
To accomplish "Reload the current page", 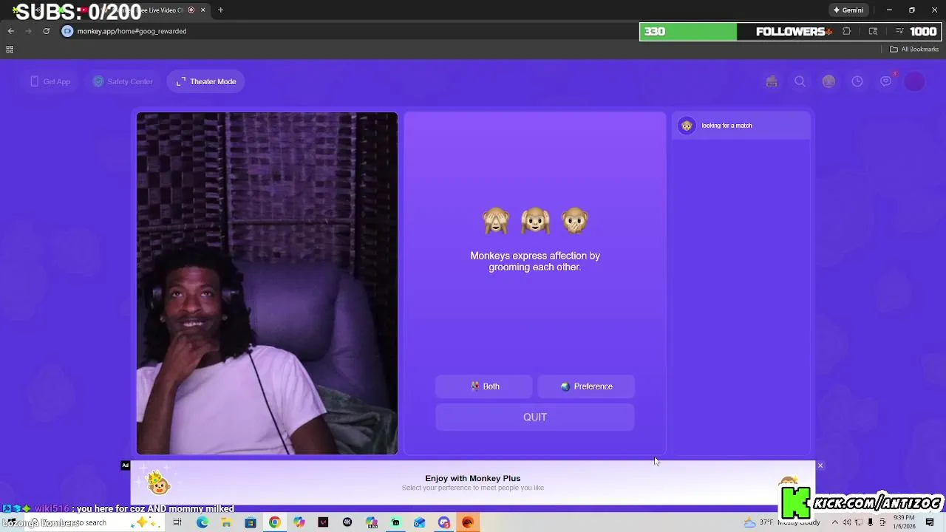I will [46, 31].
